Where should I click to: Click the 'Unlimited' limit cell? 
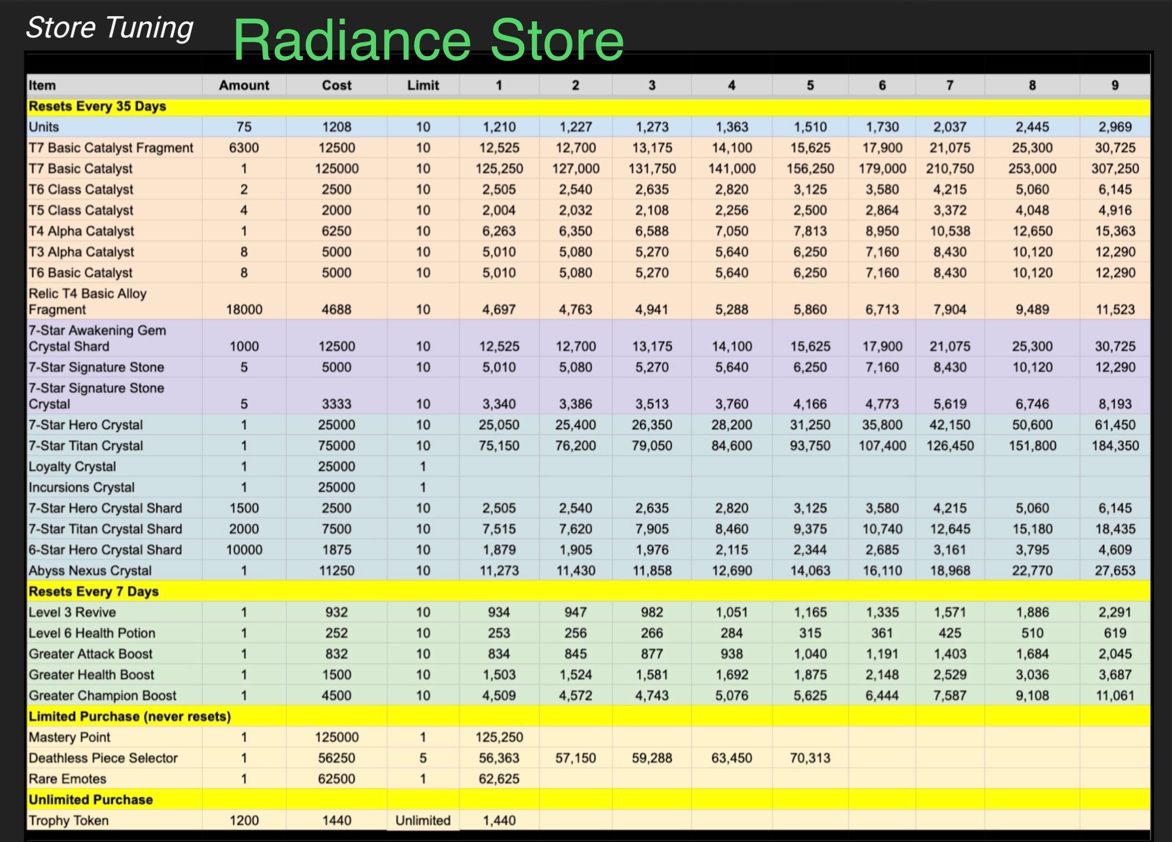pos(423,821)
